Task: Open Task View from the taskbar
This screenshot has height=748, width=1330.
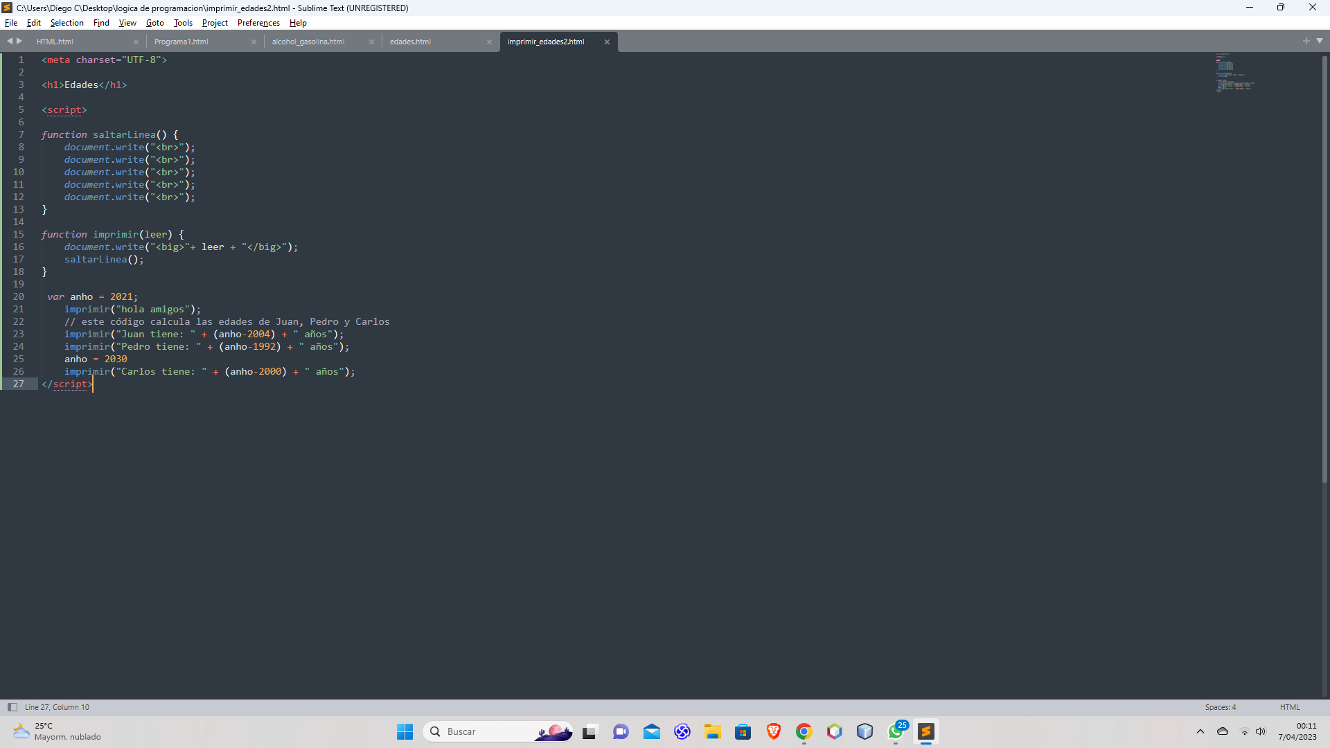Action: pos(589,731)
